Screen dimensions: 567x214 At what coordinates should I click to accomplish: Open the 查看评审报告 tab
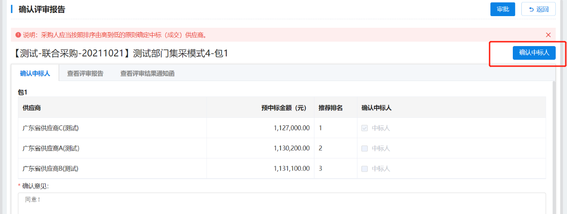tap(85, 73)
